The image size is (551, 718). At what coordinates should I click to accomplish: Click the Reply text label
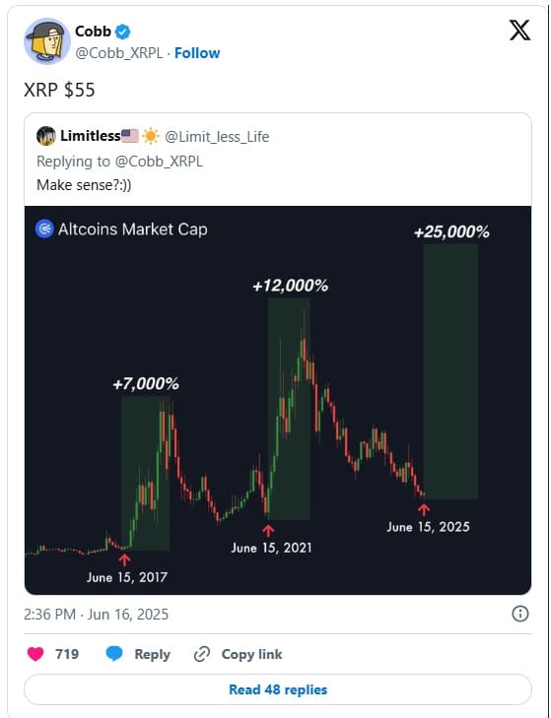(x=152, y=654)
